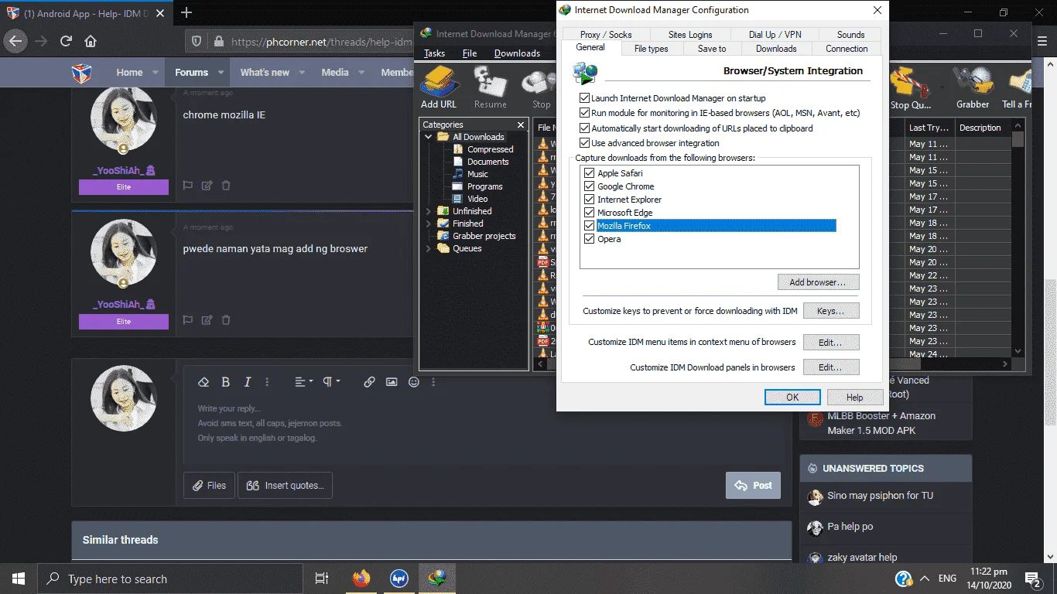
Task: Switch to File types tab
Action: [x=651, y=48]
